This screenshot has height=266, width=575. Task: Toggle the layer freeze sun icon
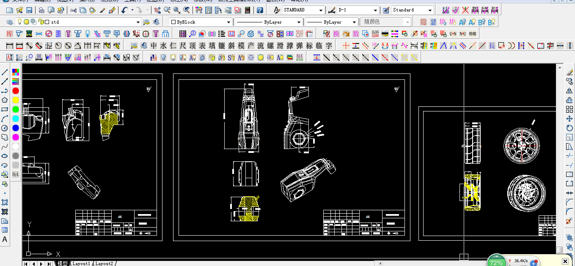tap(26, 22)
